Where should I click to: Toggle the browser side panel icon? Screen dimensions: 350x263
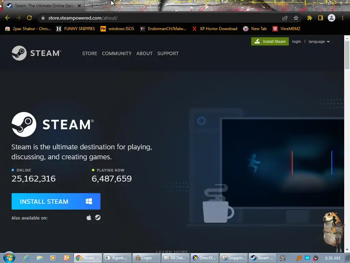click(321, 18)
